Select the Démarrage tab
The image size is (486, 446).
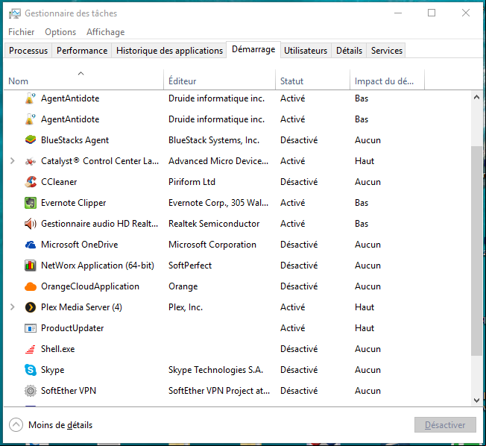point(253,49)
